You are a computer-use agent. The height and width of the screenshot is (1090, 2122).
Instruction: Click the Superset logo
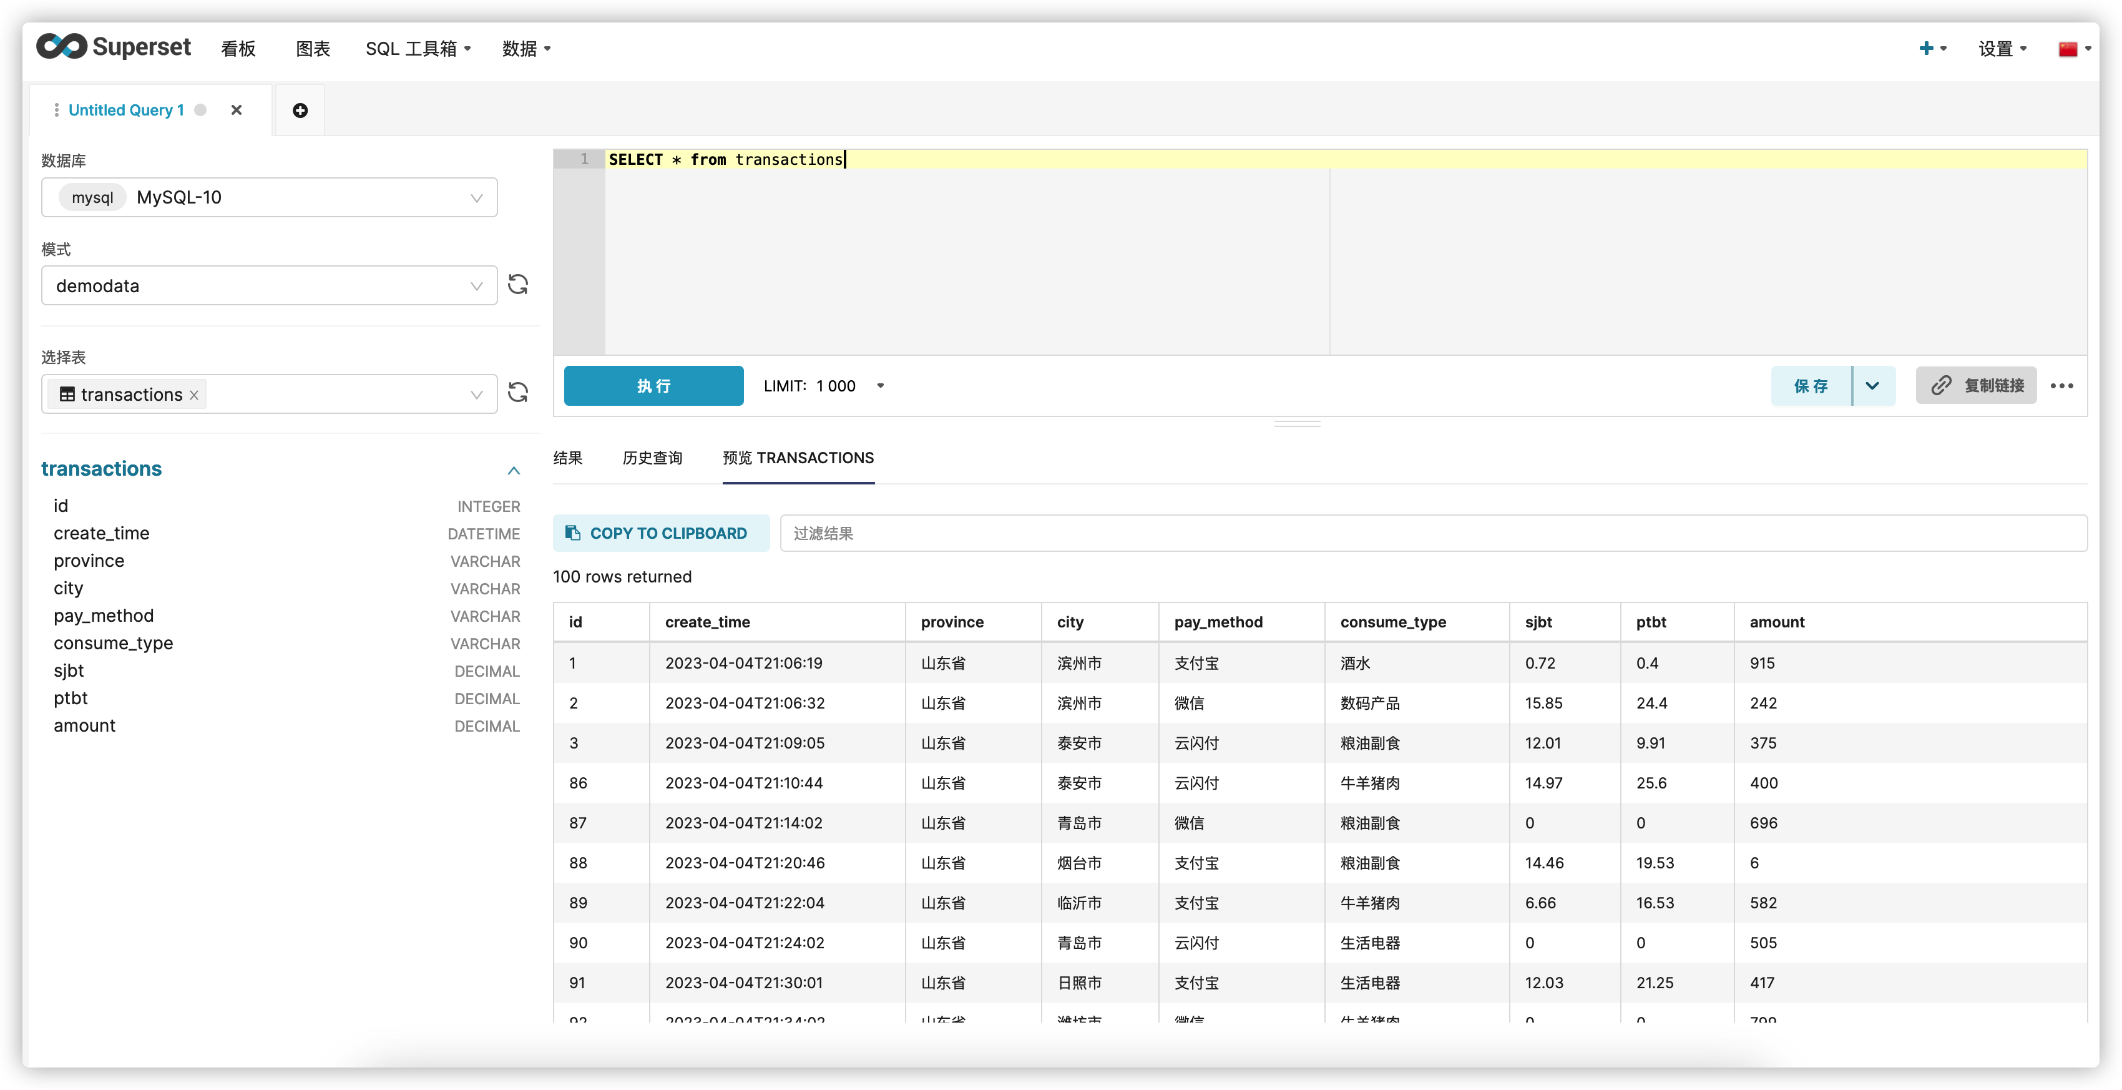[114, 47]
